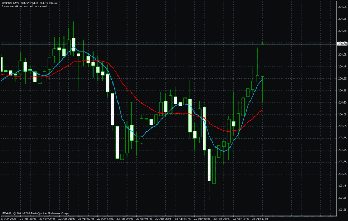Select the latest rightmost candlestick
The width and height of the screenshot is (348, 221).
coord(263,60)
